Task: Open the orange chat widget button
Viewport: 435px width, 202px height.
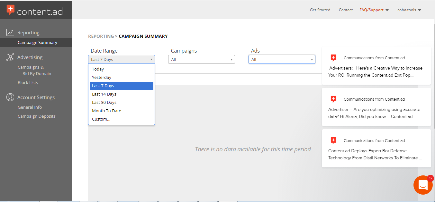Action: coord(423,185)
